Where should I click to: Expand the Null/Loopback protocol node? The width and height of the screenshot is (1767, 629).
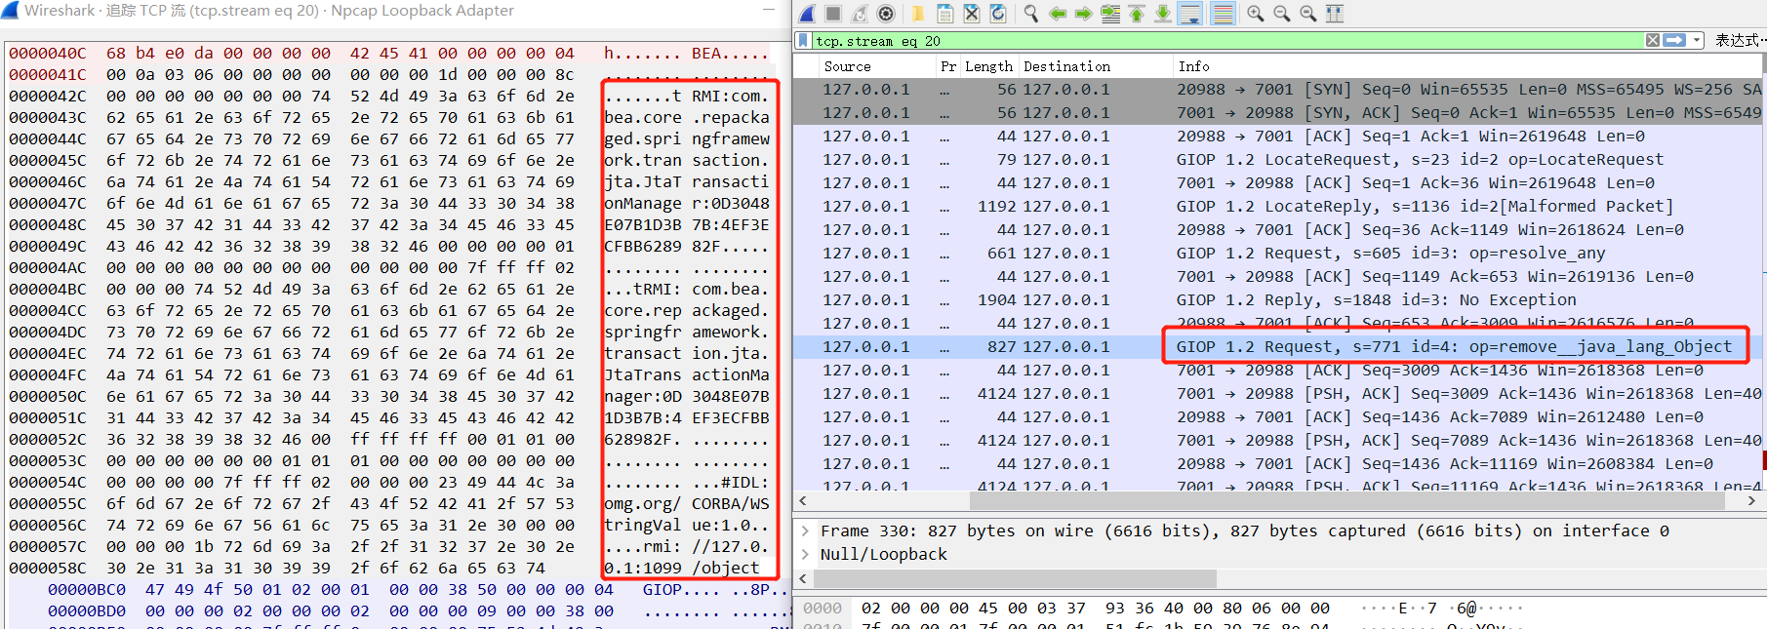[x=805, y=555]
